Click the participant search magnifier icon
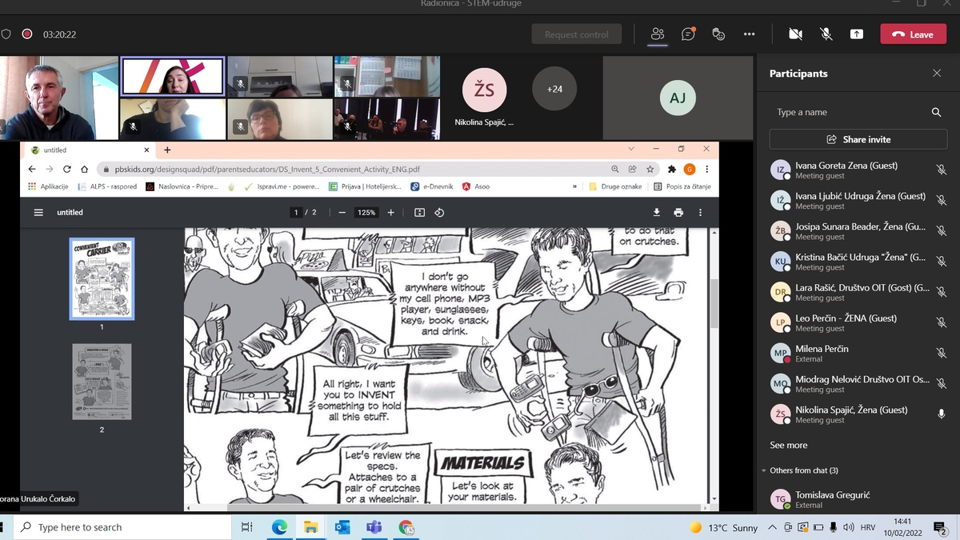The width and height of the screenshot is (960, 540). 936,112
